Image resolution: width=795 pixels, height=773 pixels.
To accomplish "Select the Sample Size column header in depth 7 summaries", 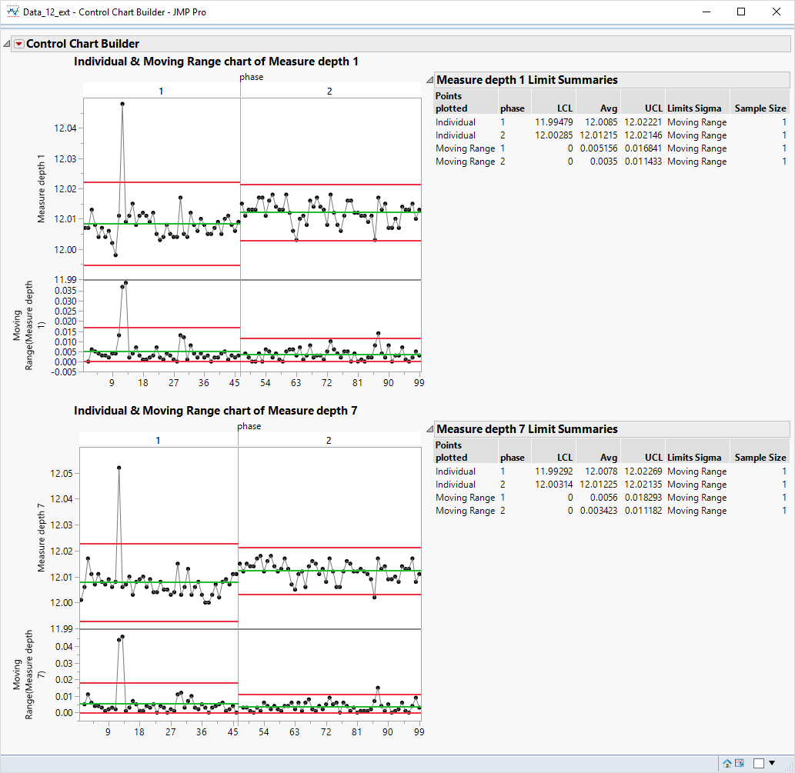I will [x=759, y=457].
